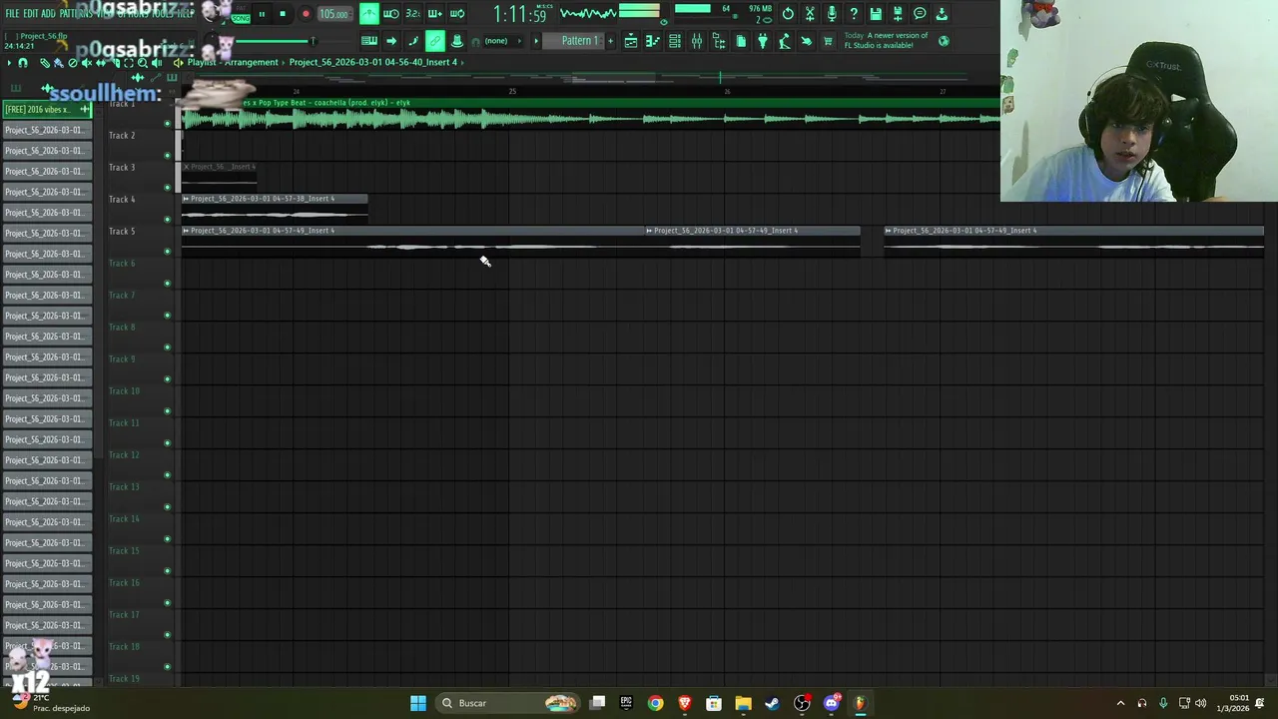Open the ADD menu
The width and height of the screenshot is (1278, 719).
49,14
